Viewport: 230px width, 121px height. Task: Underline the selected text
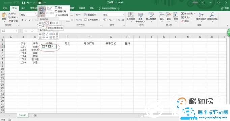point(29,20)
